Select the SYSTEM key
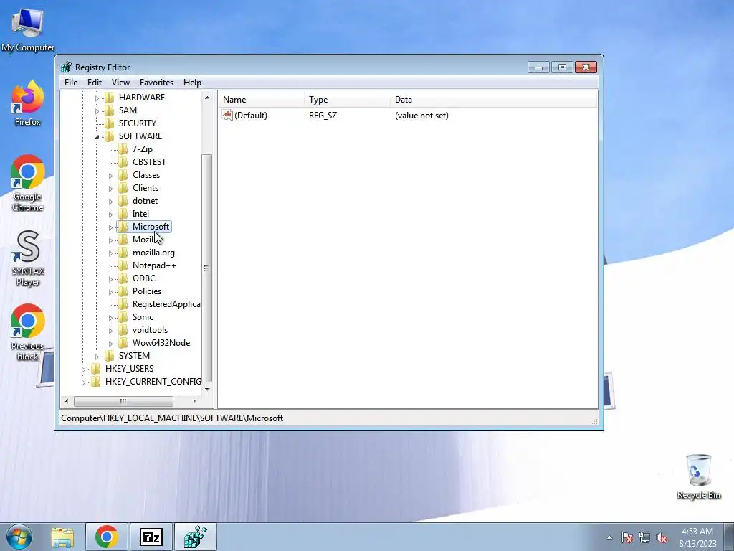This screenshot has height=551, width=734. (x=134, y=356)
